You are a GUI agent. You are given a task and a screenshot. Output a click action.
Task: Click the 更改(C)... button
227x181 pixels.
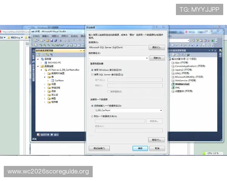157,48
